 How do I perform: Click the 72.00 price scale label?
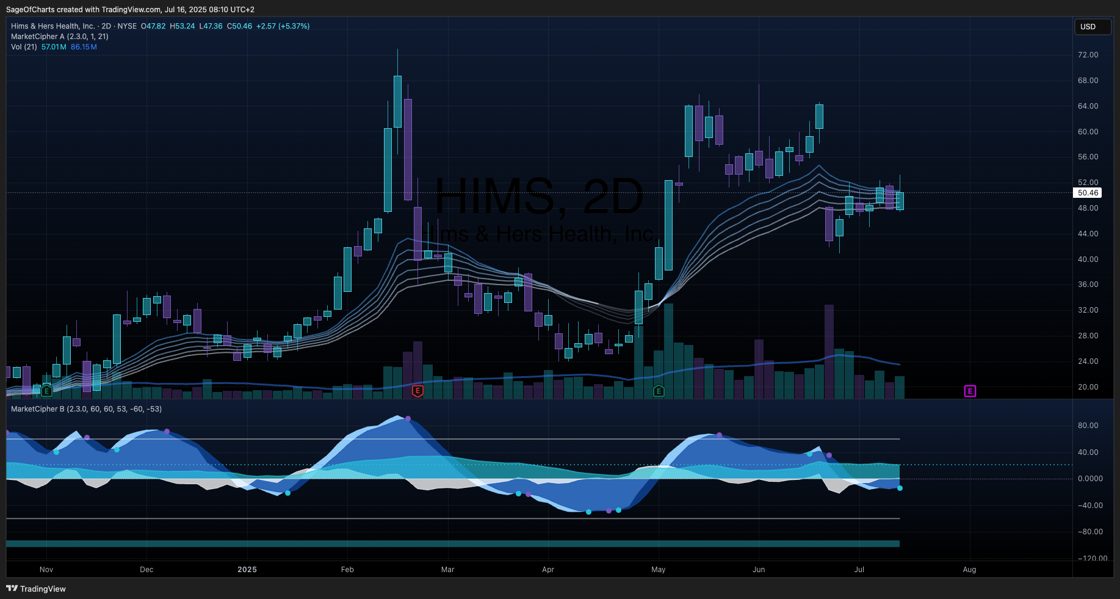(x=1088, y=55)
